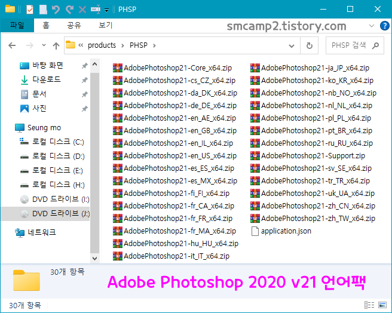Select AdobePhotoshop21-zh_CN_x64.zip file icon
This screenshot has width=392, height=313.
255,205
